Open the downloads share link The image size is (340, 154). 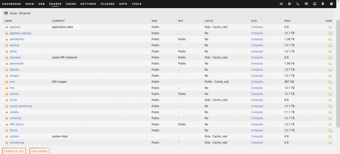point(17,63)
